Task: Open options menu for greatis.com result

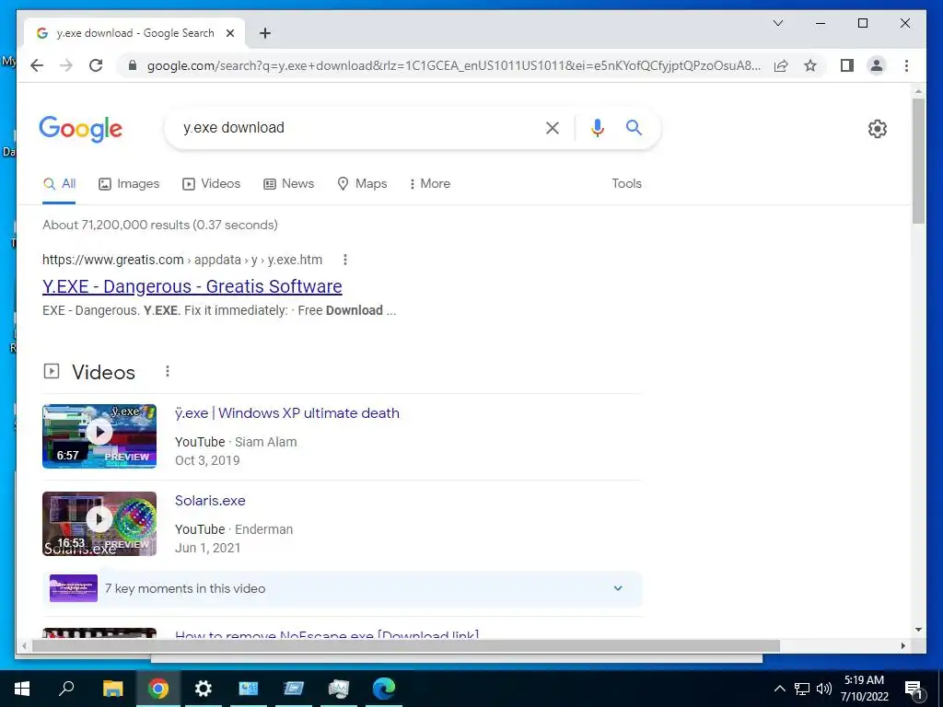Action: [344, 260]
